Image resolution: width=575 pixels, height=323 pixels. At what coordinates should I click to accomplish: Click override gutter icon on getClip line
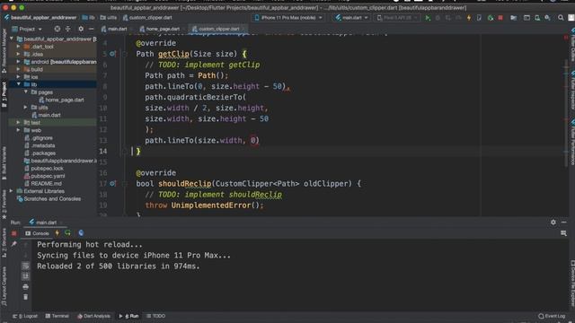tap(112, 54)
